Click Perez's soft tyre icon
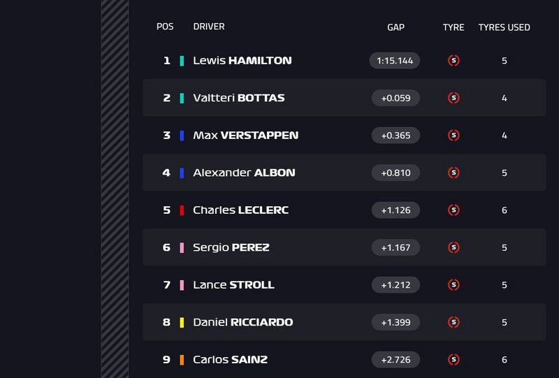 453,247
